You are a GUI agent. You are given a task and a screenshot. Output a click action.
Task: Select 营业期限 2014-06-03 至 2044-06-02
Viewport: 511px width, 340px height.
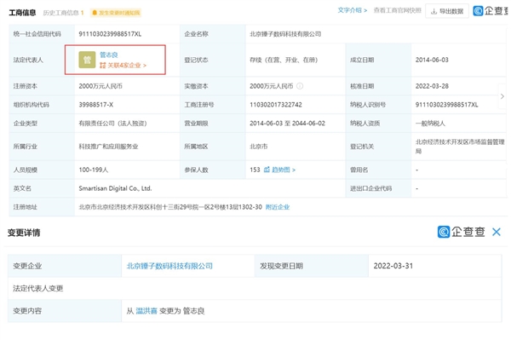tap(288, 124)
